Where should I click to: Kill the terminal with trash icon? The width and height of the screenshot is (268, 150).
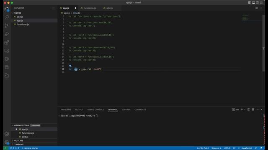(x=253, y=110)
